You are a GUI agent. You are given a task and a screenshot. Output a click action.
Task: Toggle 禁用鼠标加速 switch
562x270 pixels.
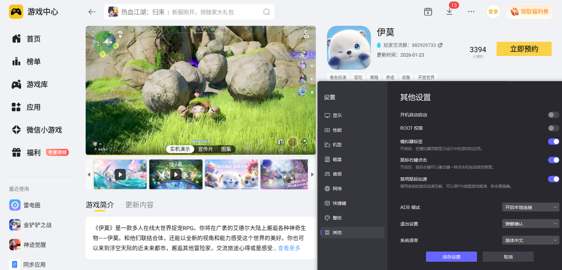(x=553, y=179)
